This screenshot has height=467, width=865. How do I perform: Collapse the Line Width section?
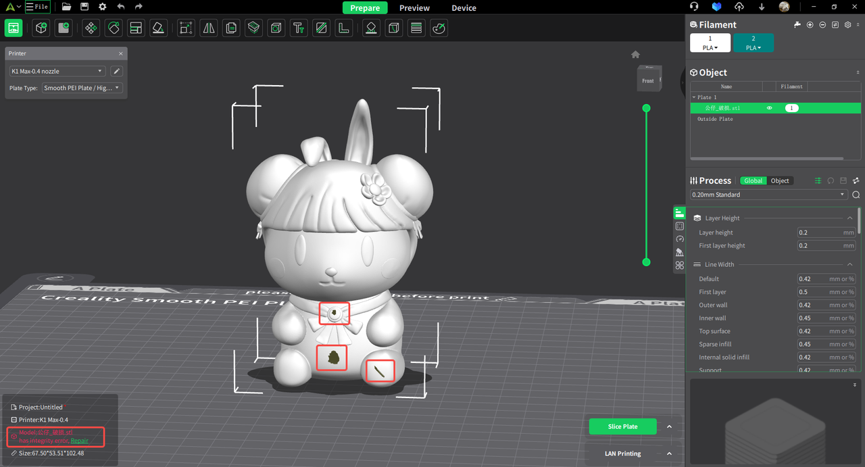tap(849, 264)
